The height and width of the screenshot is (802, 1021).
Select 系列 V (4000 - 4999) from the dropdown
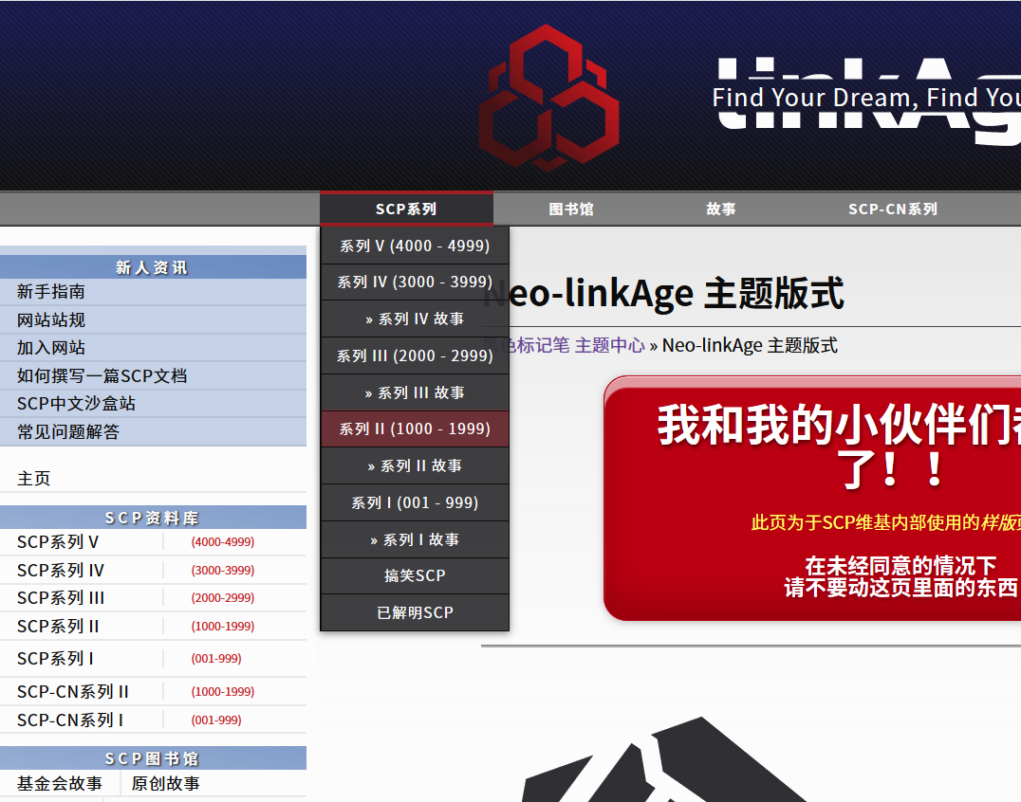pos(414,245)
